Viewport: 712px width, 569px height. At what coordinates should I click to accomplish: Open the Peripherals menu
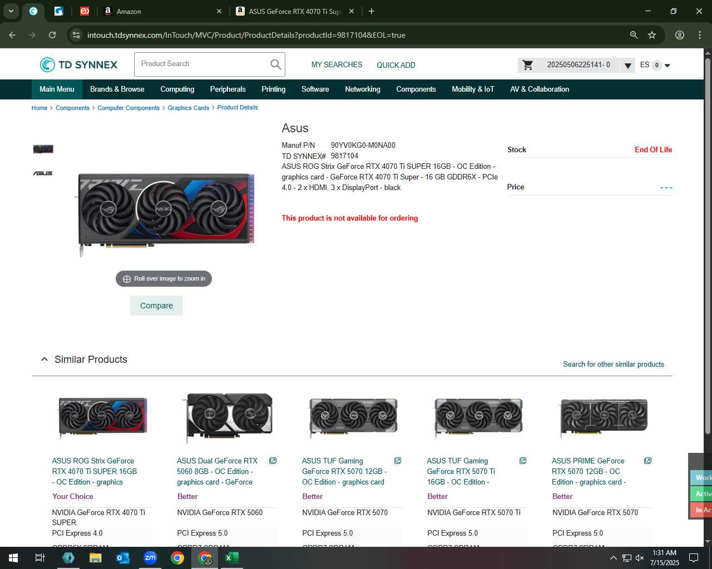(228, 89)
